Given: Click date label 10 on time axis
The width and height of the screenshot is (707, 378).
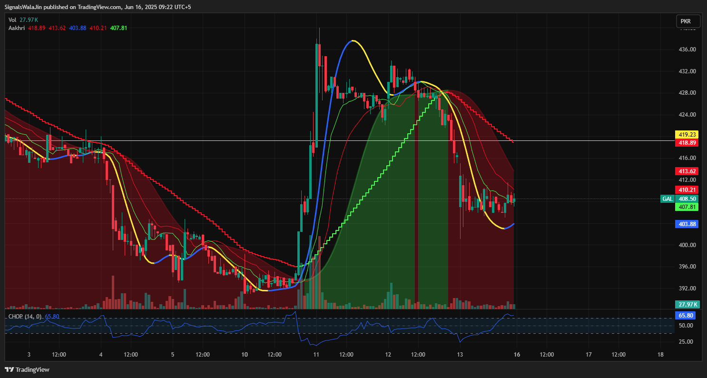Looking at the screenshot, I should click(245, 355).
